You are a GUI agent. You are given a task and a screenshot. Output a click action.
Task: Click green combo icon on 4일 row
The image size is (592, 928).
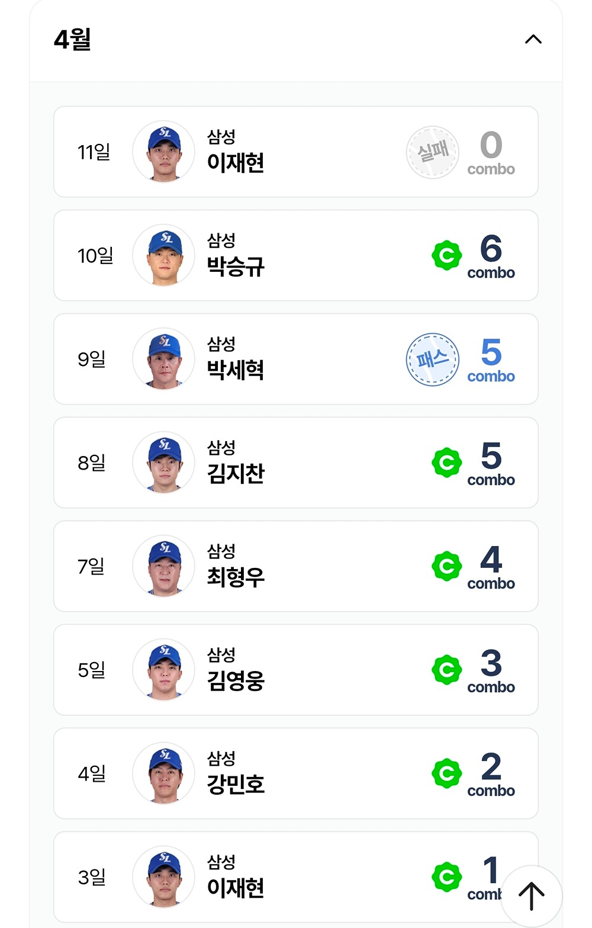(447, 773)
